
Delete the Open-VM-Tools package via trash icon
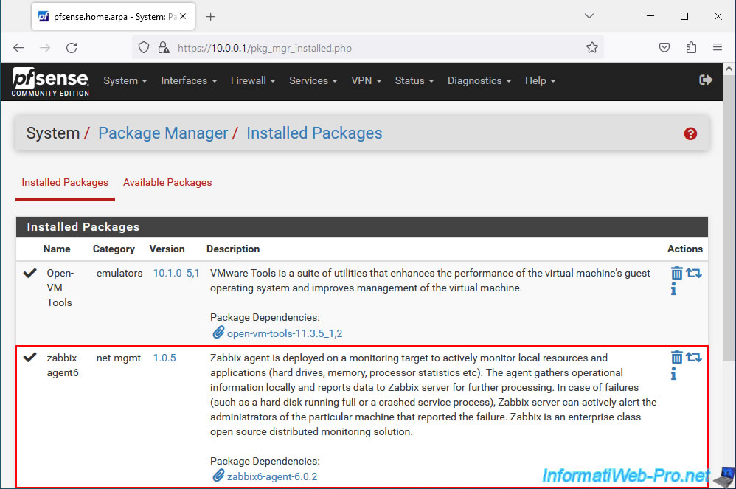(x=676, y=273)
